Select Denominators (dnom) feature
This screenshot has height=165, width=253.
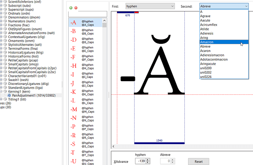[x=24, y=17]
